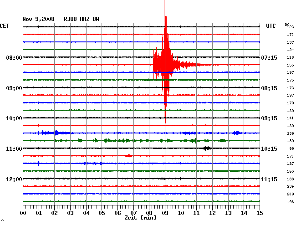Select minute tick label 01

[x=39, y=213]
